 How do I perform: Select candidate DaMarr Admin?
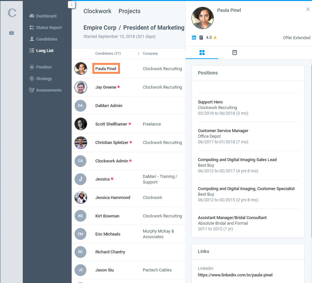click(109, 105)
